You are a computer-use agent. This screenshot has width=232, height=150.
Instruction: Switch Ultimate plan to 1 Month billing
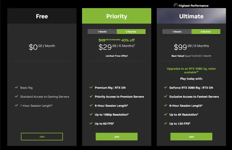coord(177,32)
